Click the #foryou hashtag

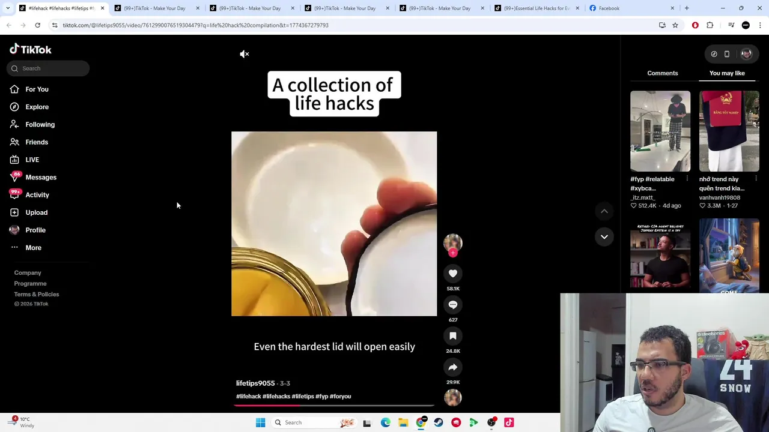[x=340, y=397]
